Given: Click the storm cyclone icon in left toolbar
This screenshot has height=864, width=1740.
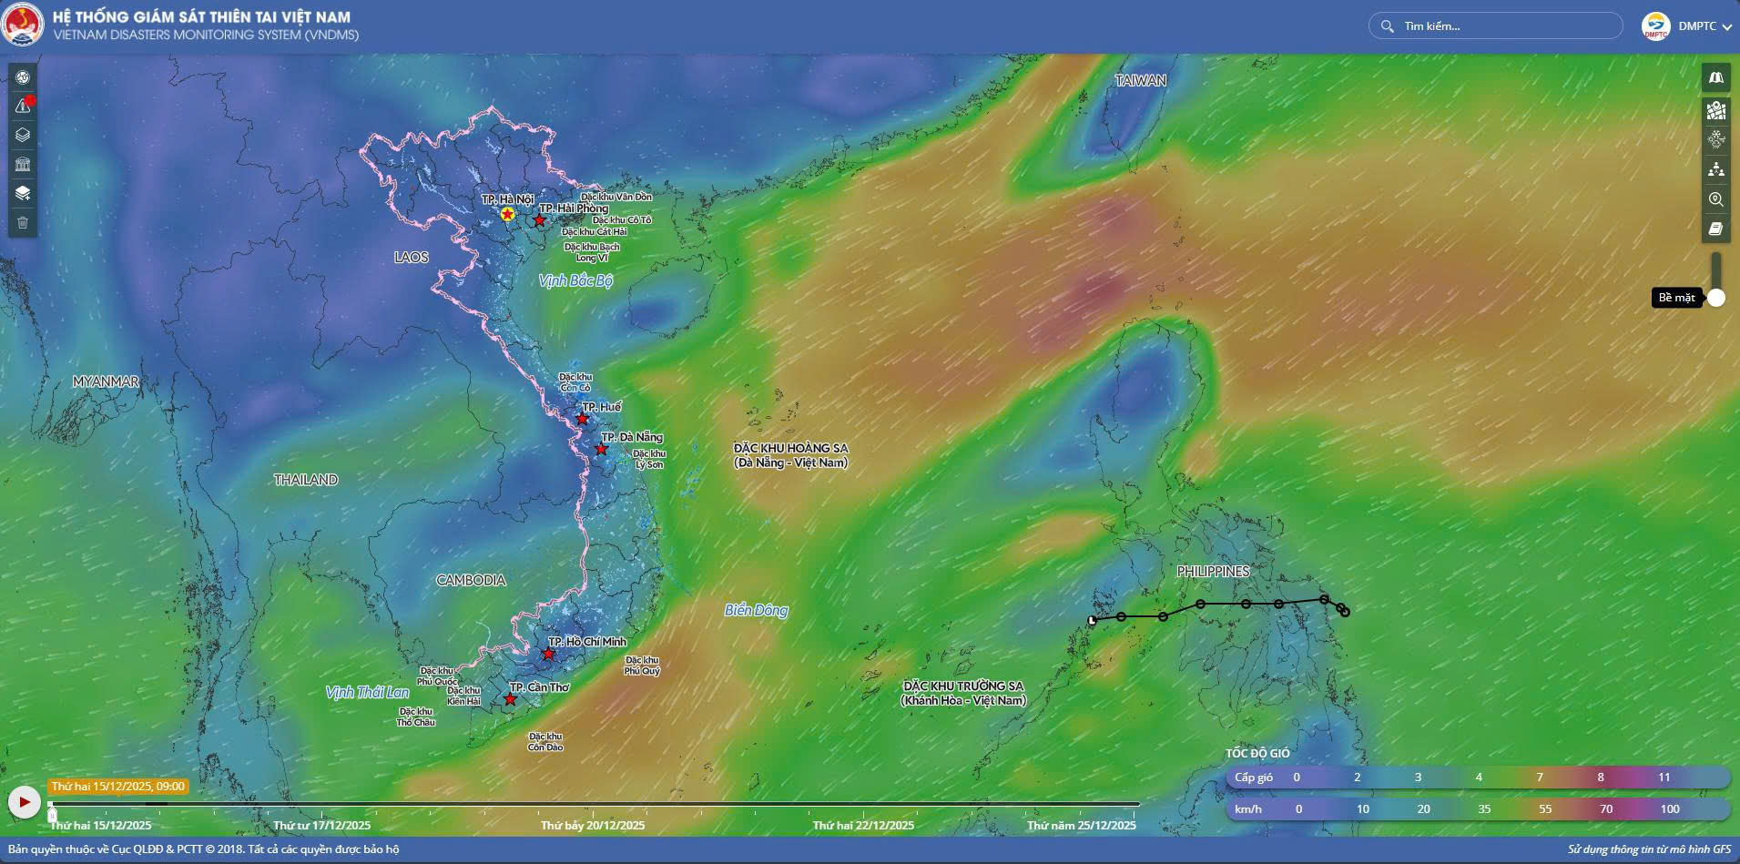Looking at the screenshot, I should coord(23,78).
